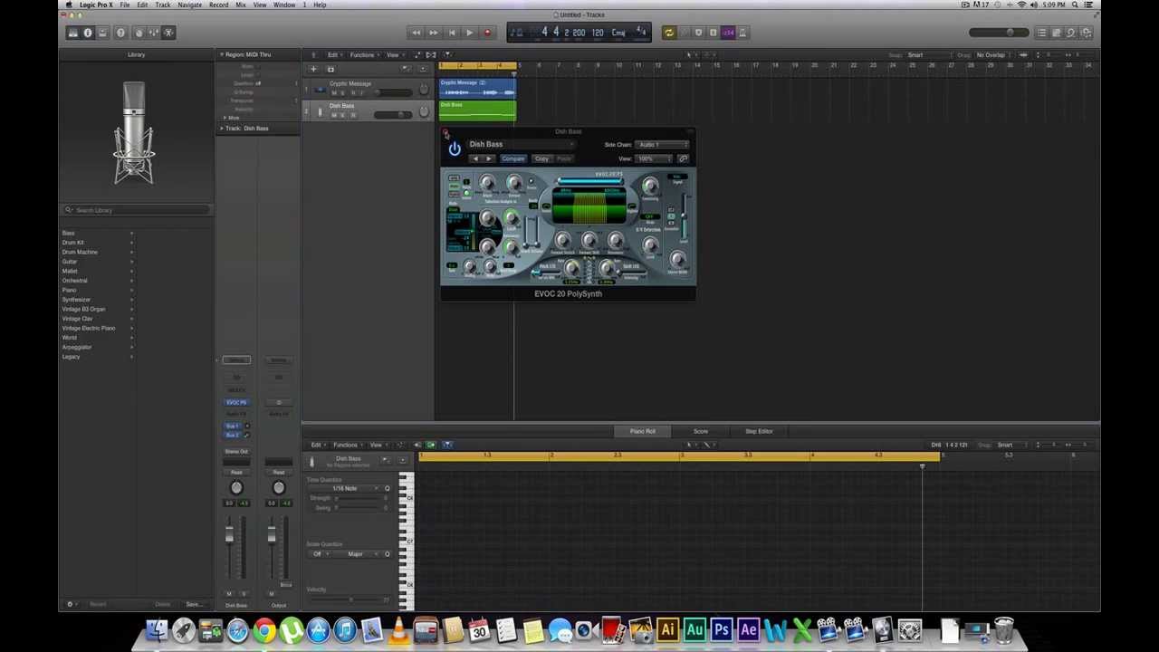
Task: Click the Compare button in plug-in header
Action: tap(513, 158)
